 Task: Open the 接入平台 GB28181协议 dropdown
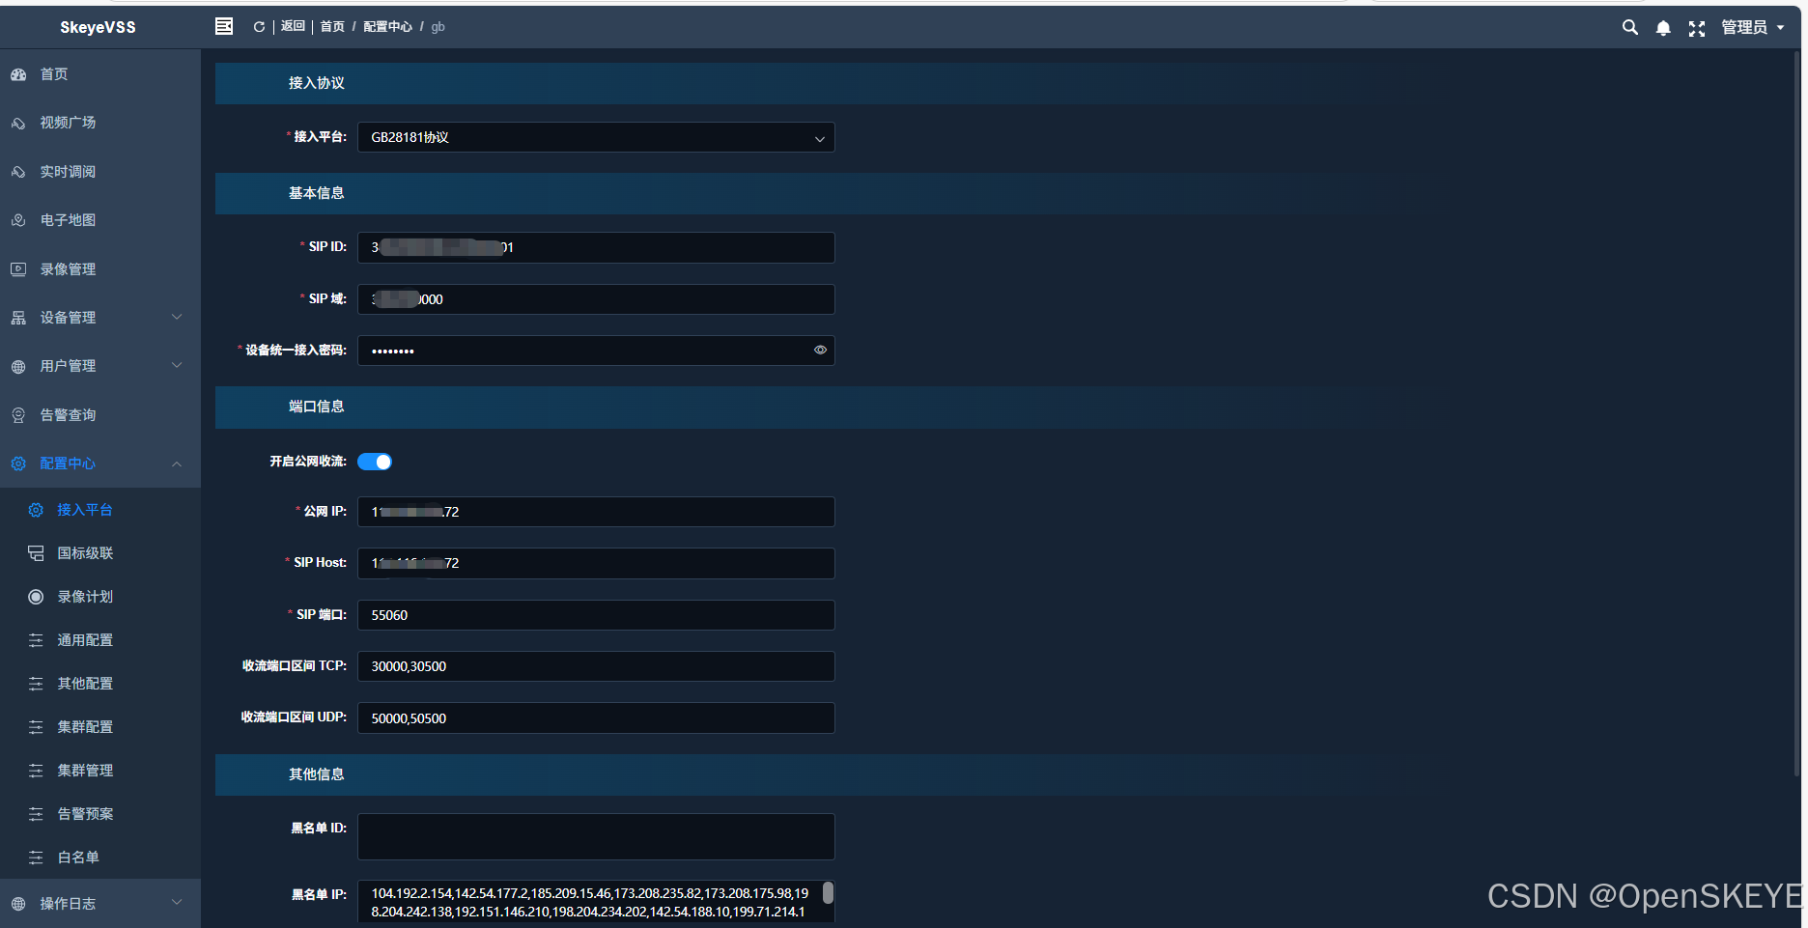coord(596,137)
